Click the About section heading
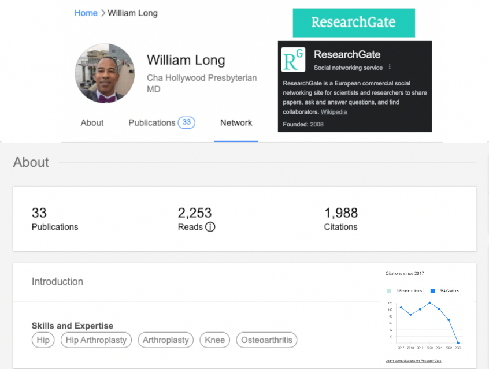This screenshot has height=369, width=489. pos(31,162)
